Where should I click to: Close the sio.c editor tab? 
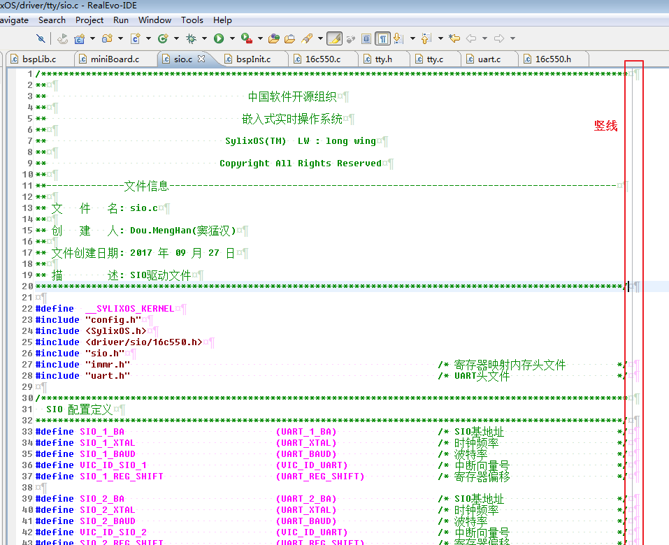[x=201, y=59]
